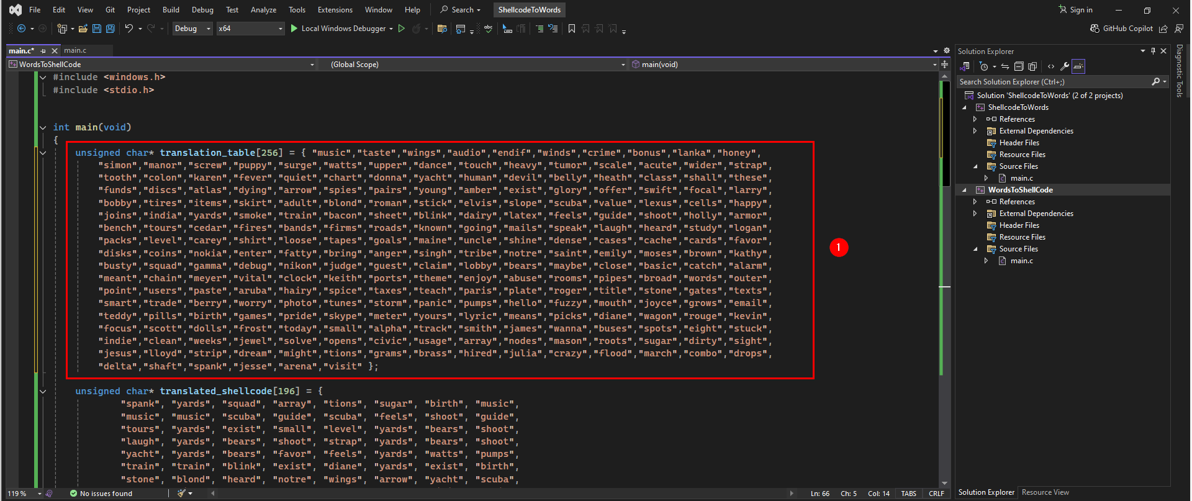Toggle Preview Selected Items in Solution Explorer
Viewport: 1192px width, 501px height.
[x=1078, y=66]
